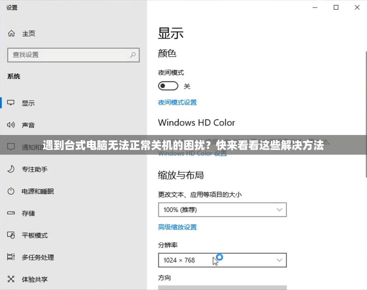This screenshot has height=290, width=367.
Task: Go to 主页 in the sidebar
Action: click(29, 34)
